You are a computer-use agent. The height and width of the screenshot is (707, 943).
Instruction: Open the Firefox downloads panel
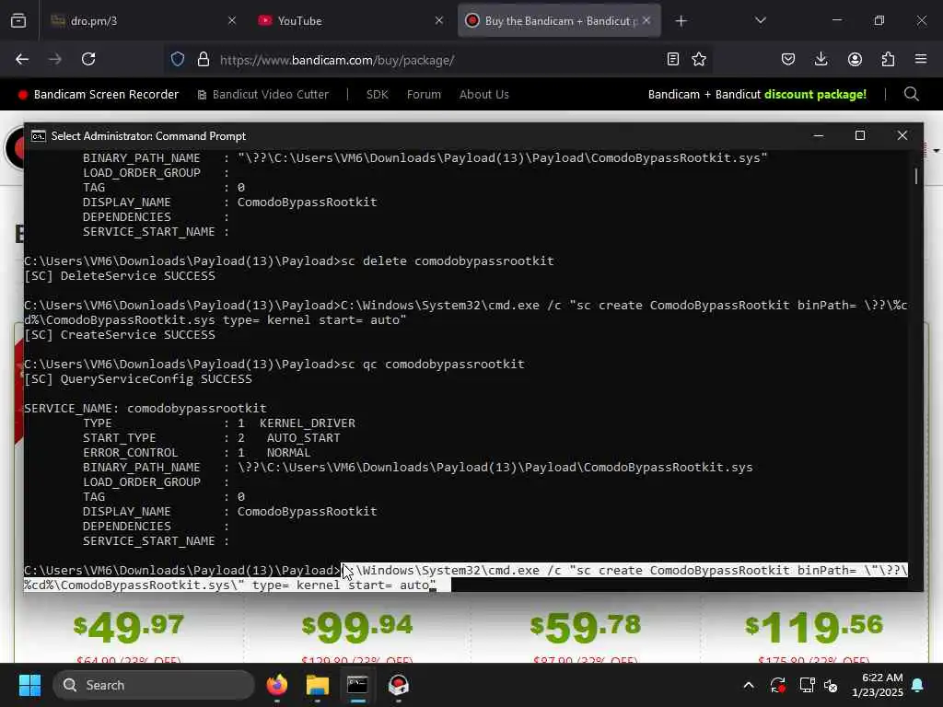(x=821, y=59)
